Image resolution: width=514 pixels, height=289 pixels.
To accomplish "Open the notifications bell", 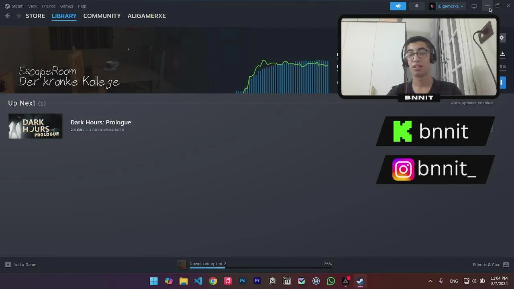I will [x=416, y=6].
